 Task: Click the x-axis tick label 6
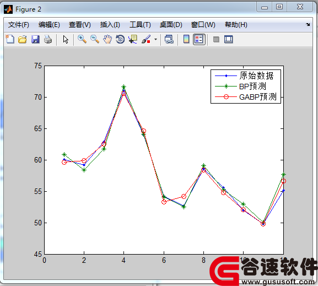164,260
